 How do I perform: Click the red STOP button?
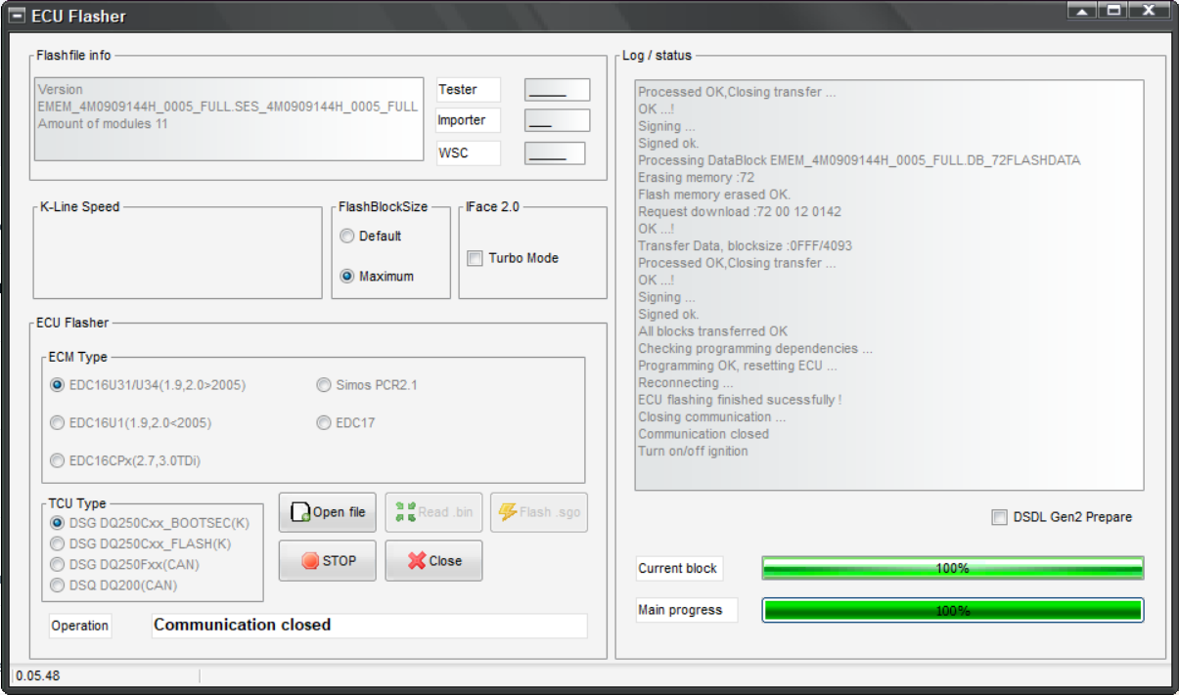pyautogui.click(x=327, y=561)
